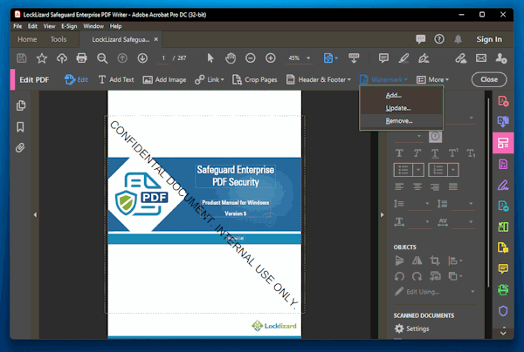Align text right in Format panel
The image size is (524, 352).
click(435, 186)
